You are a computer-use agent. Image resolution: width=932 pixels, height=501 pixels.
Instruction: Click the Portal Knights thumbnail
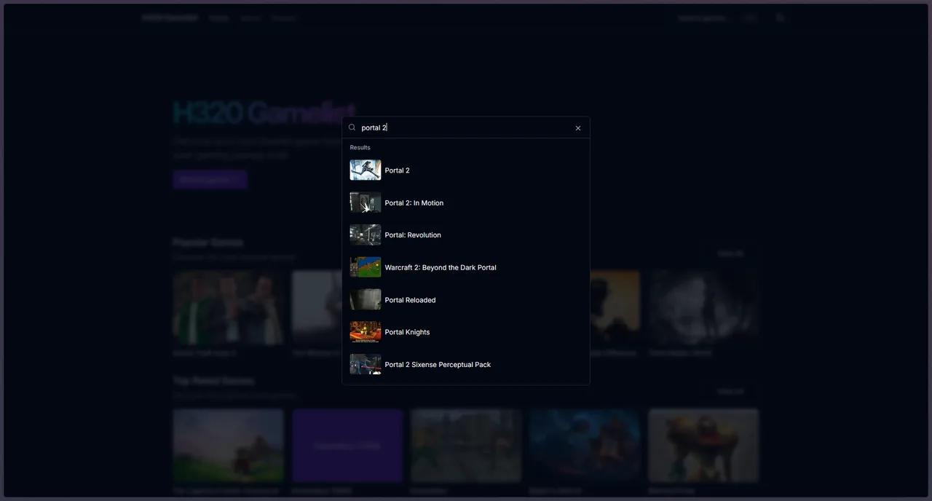point(366,332)
